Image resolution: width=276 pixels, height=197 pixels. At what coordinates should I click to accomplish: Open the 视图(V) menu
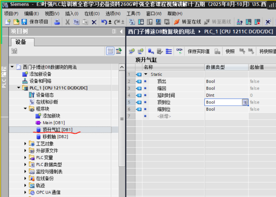52,14
